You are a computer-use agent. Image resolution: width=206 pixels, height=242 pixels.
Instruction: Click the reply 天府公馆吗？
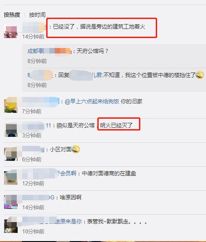tap(93, 51)
